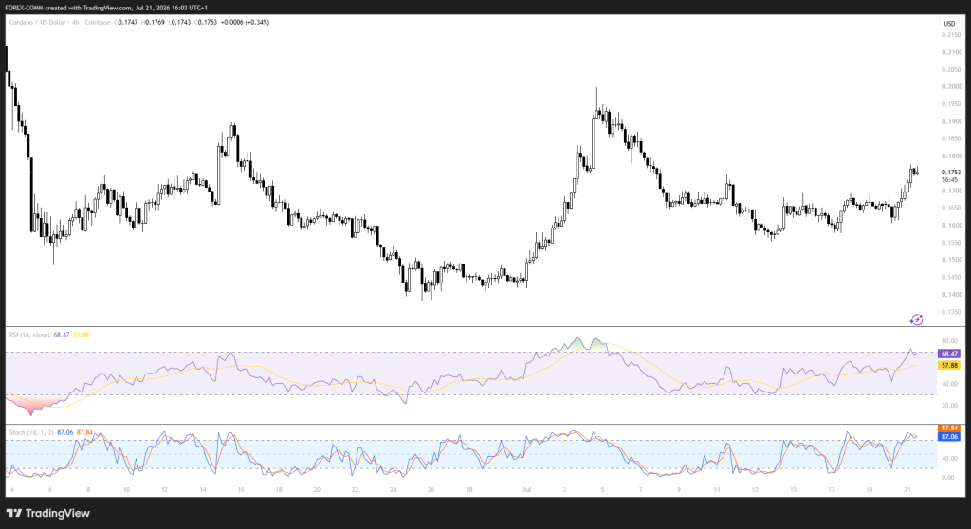Click the high value H0.1769

pos(153,23)
